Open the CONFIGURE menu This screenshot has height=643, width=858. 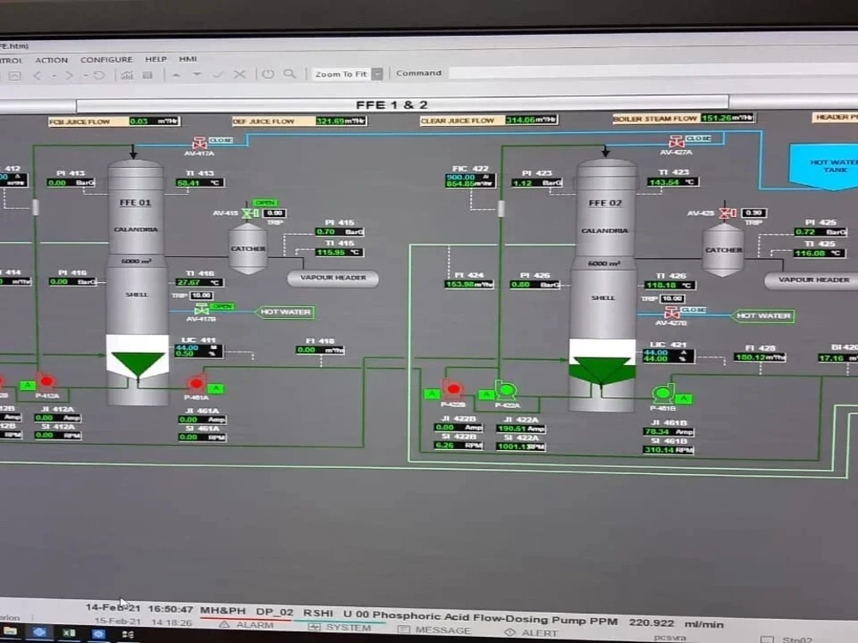(x=106, y=60)
